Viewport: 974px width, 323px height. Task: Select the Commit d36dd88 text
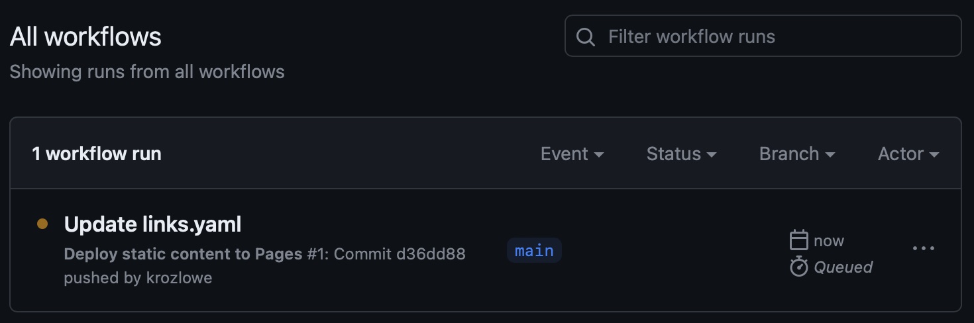click(400, 254)
